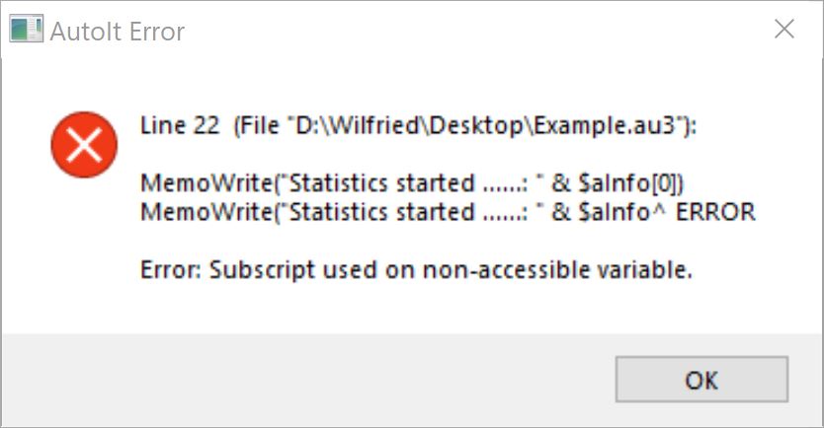Click the caret error marker after $aInfo
The width and height of the screenshot is (824, 428).
pos(660,210)
